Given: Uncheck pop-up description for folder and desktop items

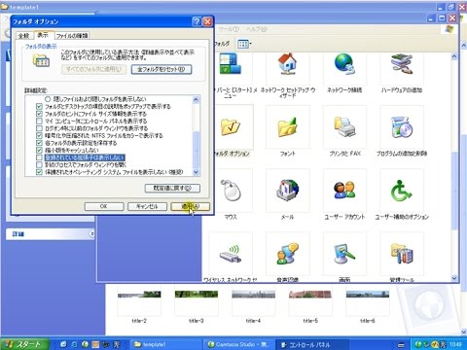Looking at the screenshot, I should 39,106.
